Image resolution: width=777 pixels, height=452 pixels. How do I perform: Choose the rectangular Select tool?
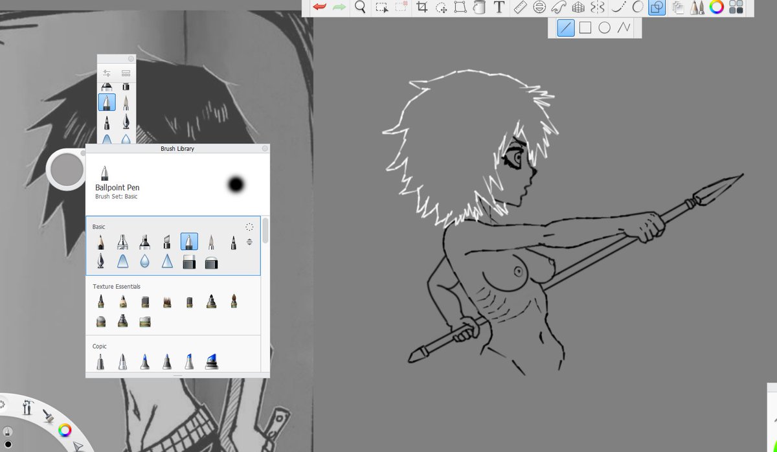pyautogui.click(x=382, y=8)
